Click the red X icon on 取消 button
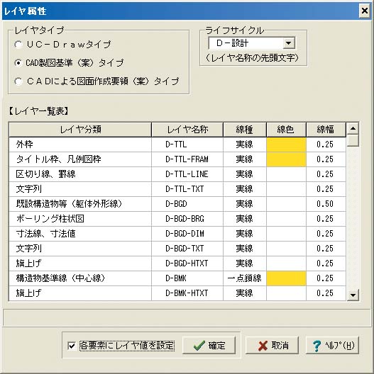 click(263, 346)
